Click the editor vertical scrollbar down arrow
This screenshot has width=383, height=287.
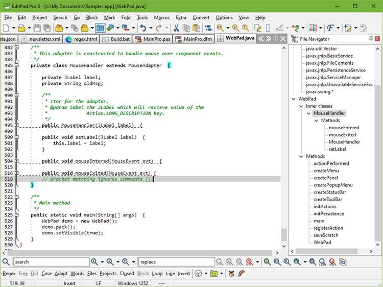coord(284,246)
